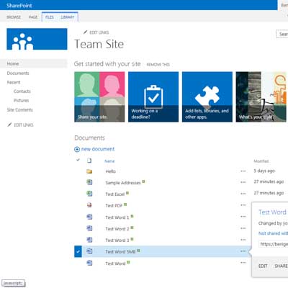Click the new document link
The height and width of the screenshot is (288, 288).
[98, 149]
